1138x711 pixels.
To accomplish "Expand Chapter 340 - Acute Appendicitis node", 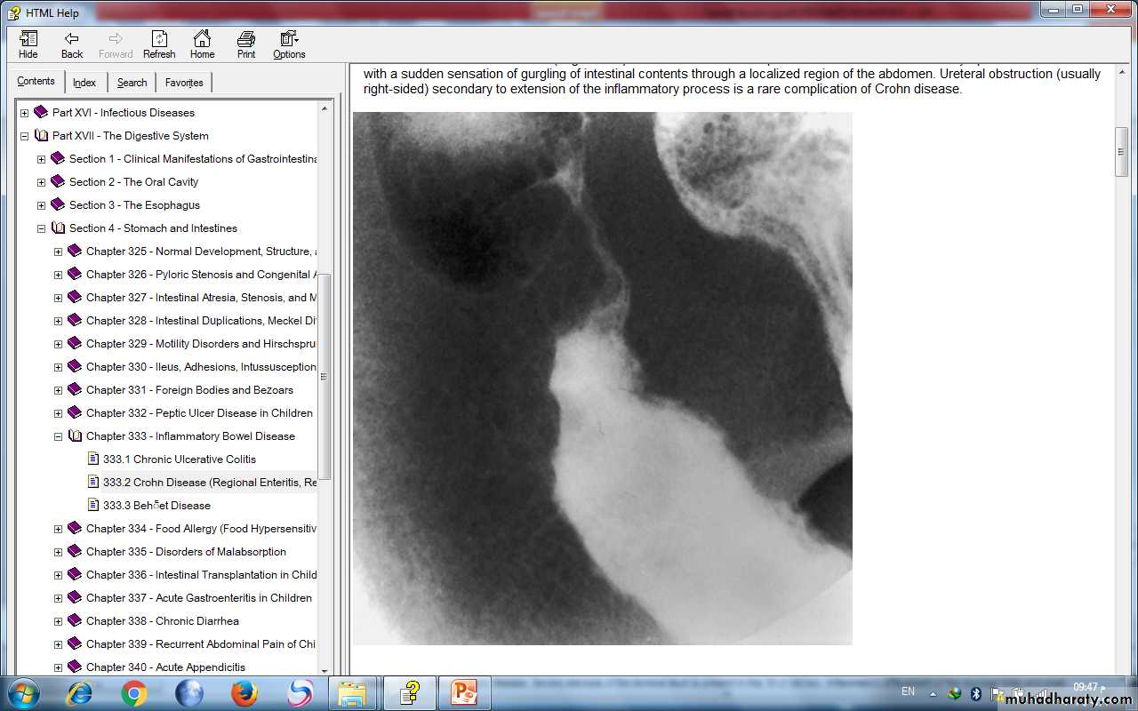I will pyautogui.click(x=59, y=667).
